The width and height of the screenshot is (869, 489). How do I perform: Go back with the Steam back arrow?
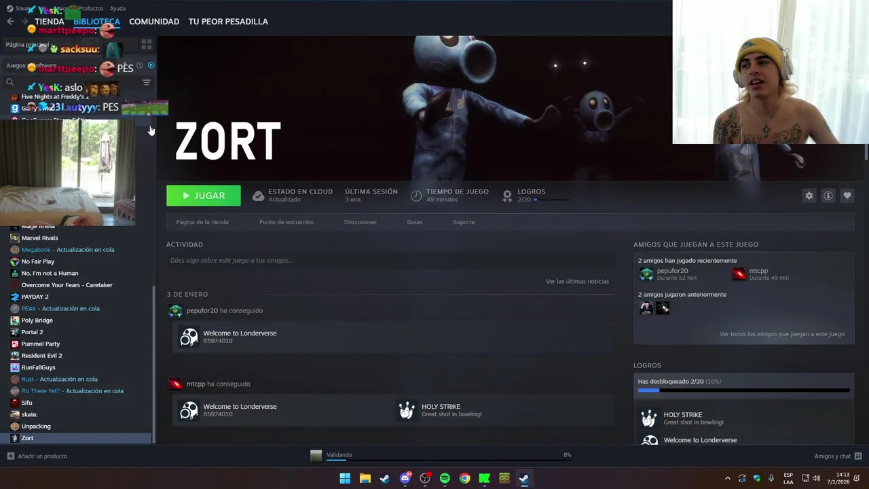10,22
